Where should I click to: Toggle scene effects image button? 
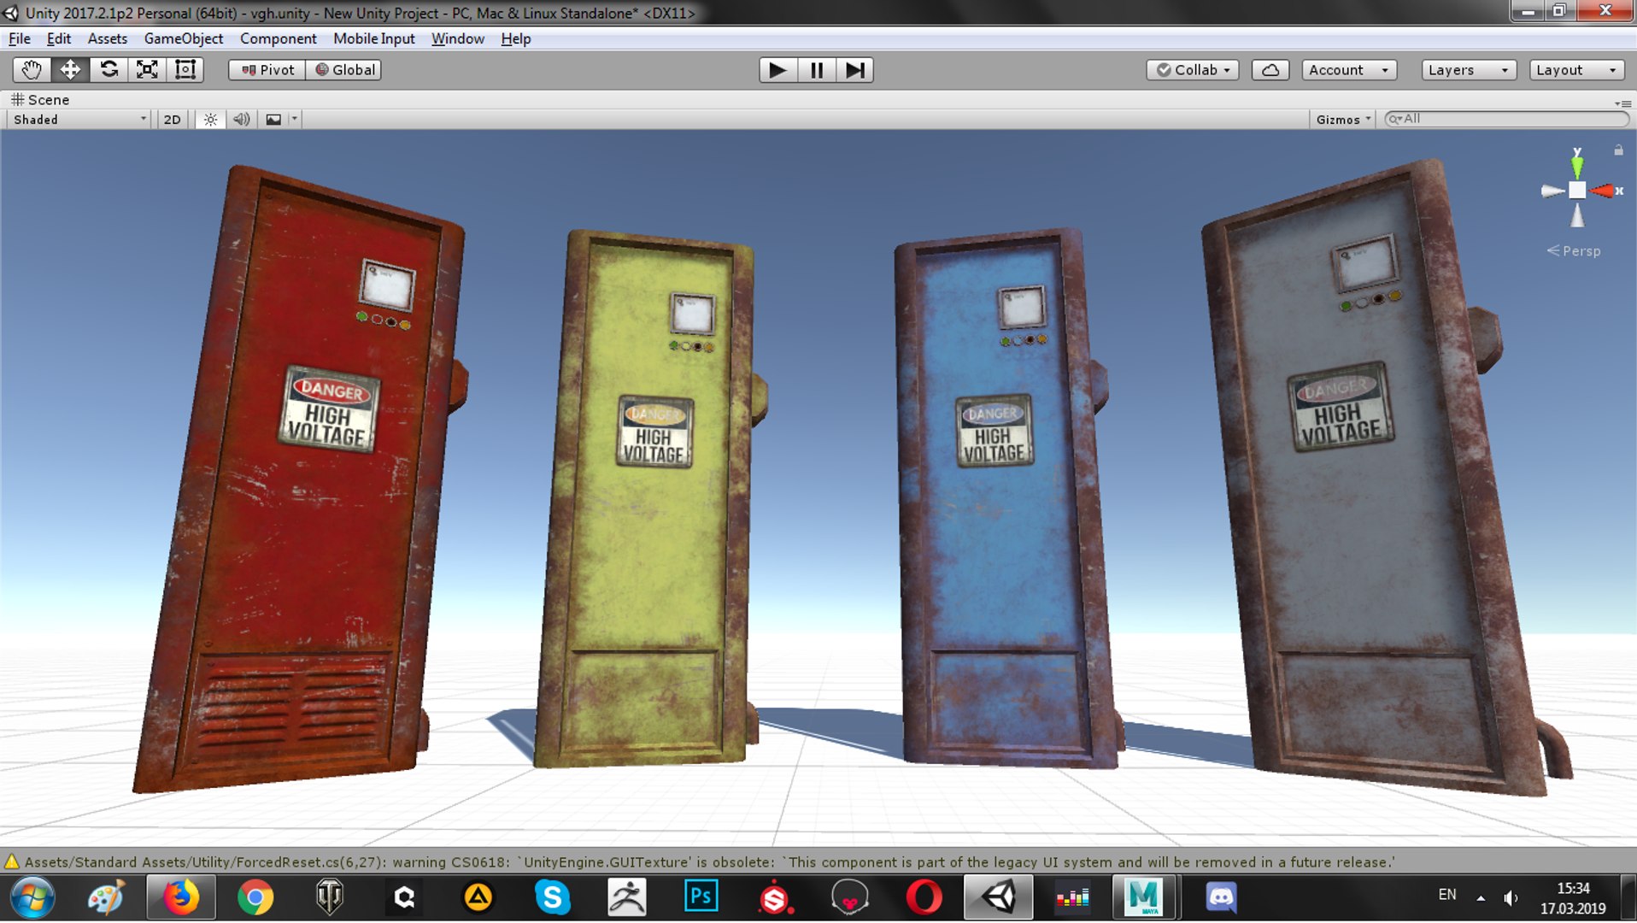[273, 120]
